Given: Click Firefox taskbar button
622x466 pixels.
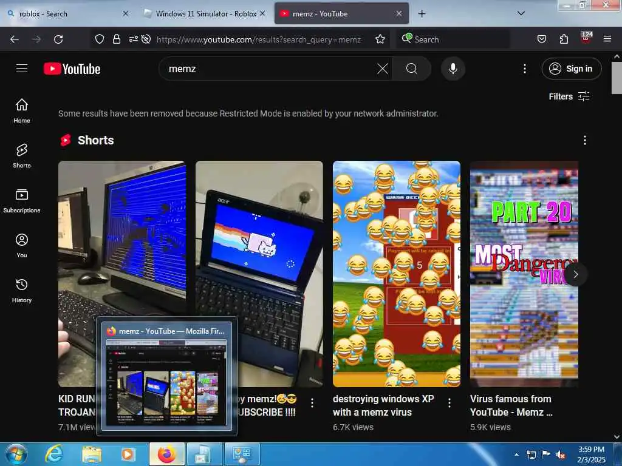Looking at the screenshot, I should tap(167, 454).
